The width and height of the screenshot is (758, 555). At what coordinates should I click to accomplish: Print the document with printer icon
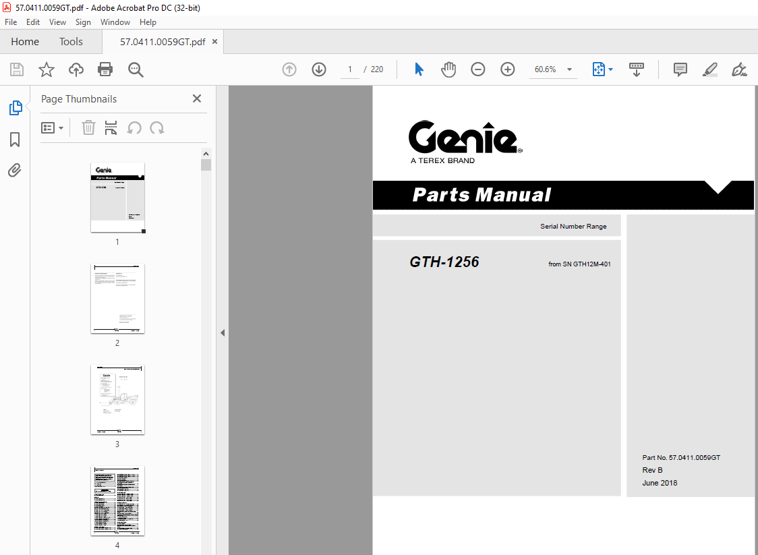click(x=105, y=69)
